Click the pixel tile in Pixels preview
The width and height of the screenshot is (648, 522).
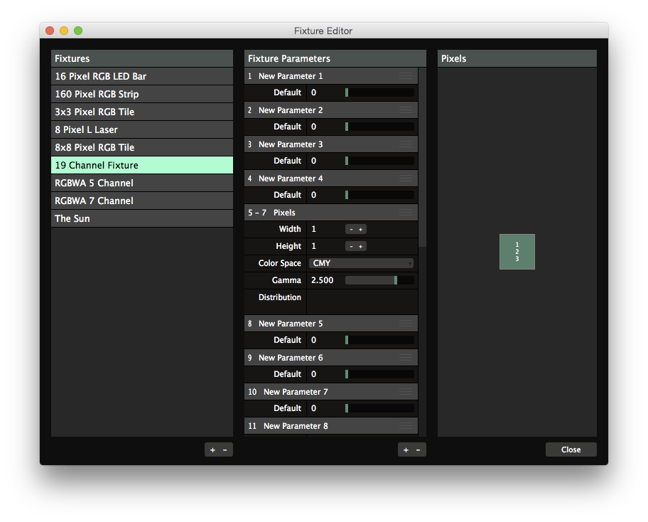(517, 252)
